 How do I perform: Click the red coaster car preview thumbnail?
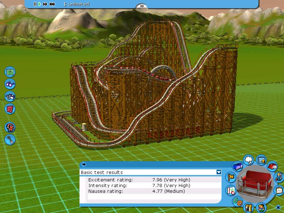tap(255, 184)
